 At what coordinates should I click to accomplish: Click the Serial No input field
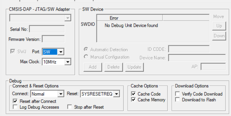(47, 29)
